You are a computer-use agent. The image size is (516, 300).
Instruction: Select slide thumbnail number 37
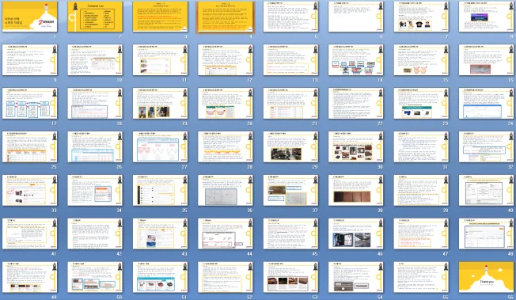click(x=290, y=190)
